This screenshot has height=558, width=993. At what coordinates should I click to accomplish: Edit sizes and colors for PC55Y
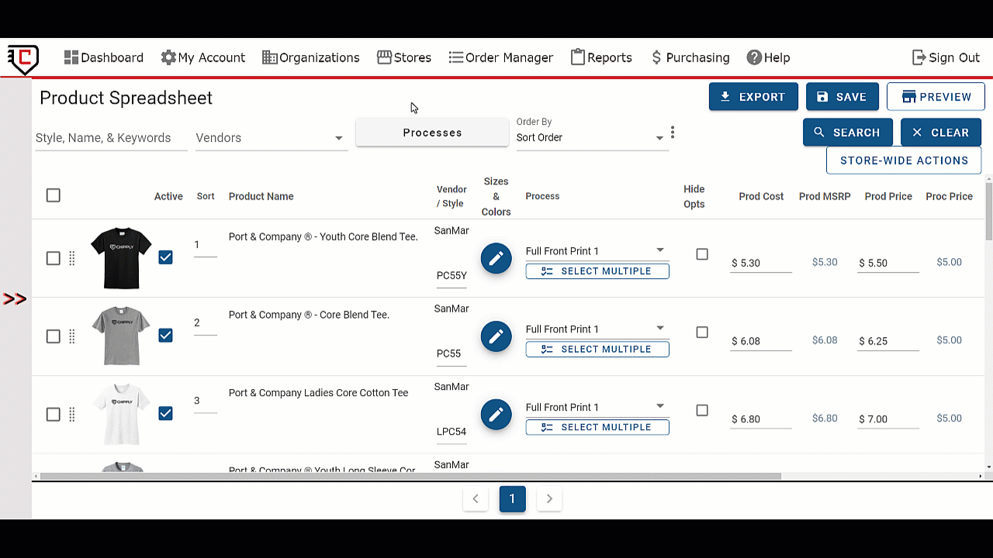click(496, 258)
